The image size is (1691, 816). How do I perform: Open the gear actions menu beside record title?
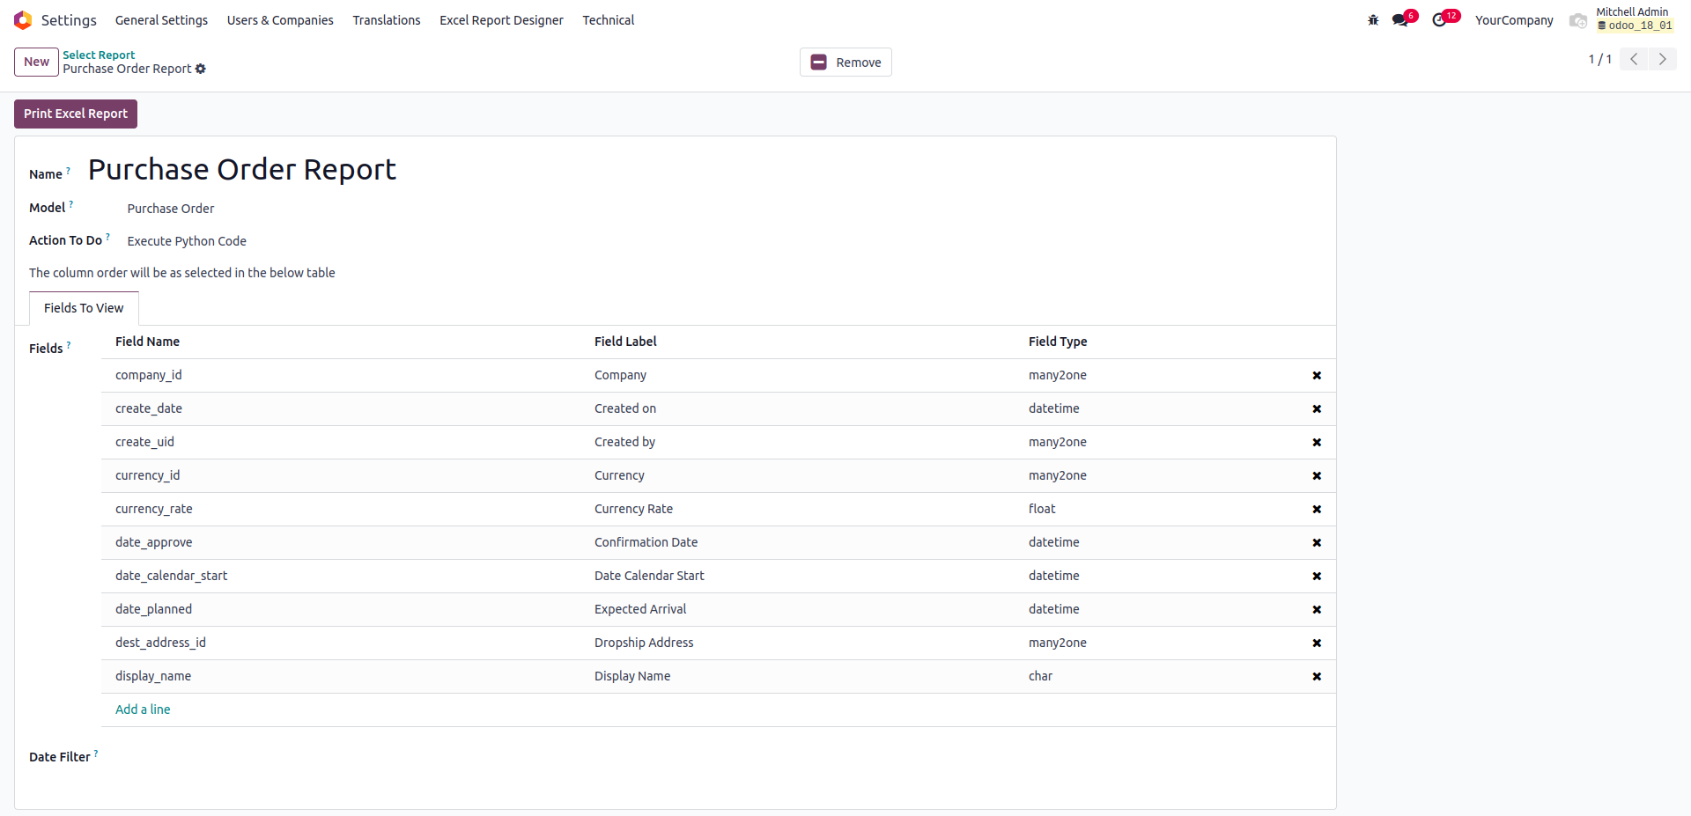[201, 69]
